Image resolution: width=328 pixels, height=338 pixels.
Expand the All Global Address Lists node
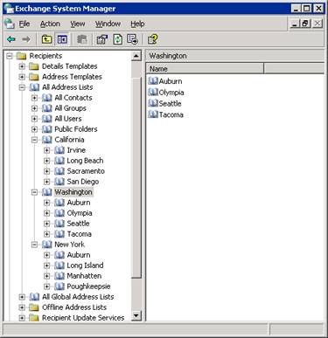22,297
